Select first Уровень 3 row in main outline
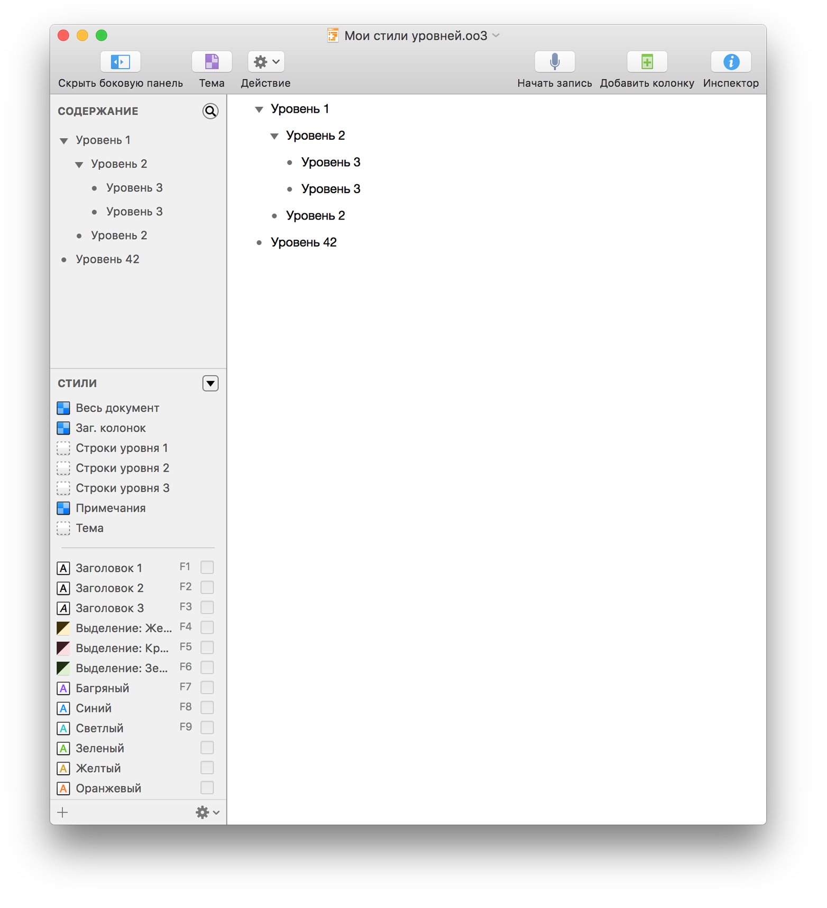827x908 pixels. click(x=497, y=162)
